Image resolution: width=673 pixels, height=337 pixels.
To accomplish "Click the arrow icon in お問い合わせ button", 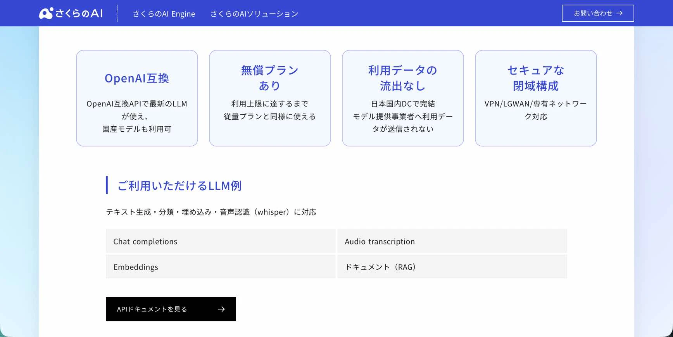I will (x=620, y=13).
